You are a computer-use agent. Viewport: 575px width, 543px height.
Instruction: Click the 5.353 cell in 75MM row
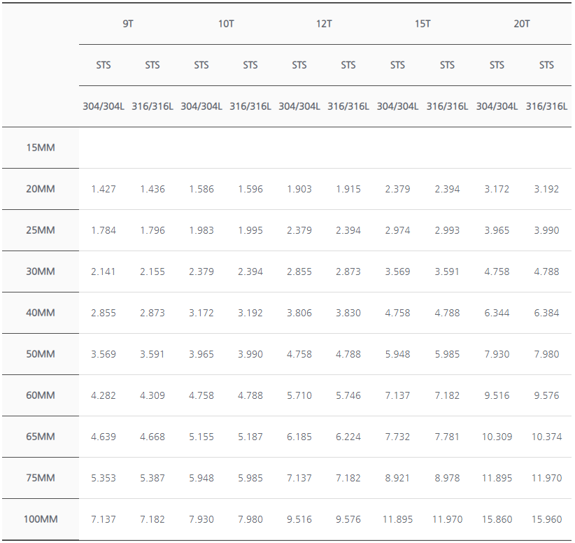(104, 478)
